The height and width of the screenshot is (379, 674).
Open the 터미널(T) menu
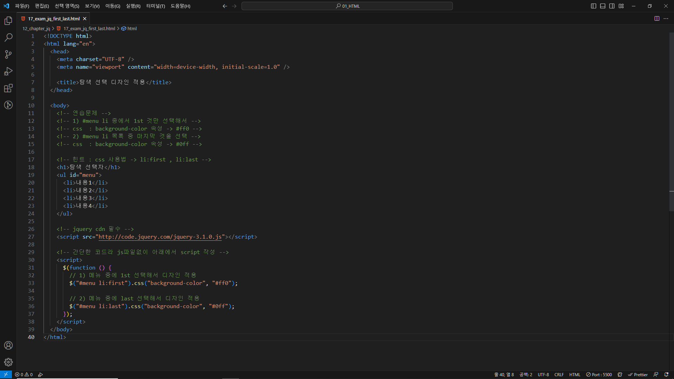point(156,6)
